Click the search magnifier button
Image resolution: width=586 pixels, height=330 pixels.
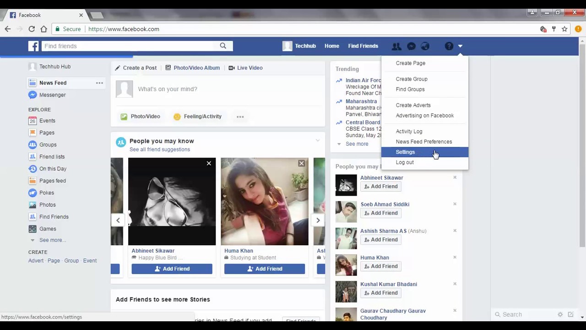(223, 46)
